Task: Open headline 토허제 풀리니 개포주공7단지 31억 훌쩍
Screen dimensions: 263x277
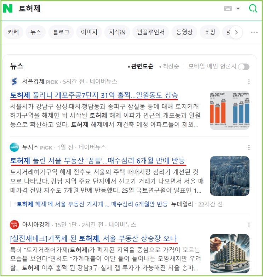Action: [x=94, y=95]
